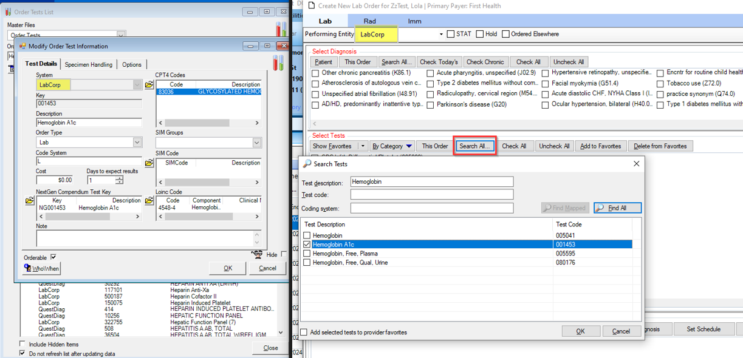Click the Test Code column header
The image size is (743, 358).
coord(569,225)
